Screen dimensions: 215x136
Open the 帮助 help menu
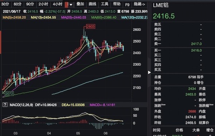[117, 4]
